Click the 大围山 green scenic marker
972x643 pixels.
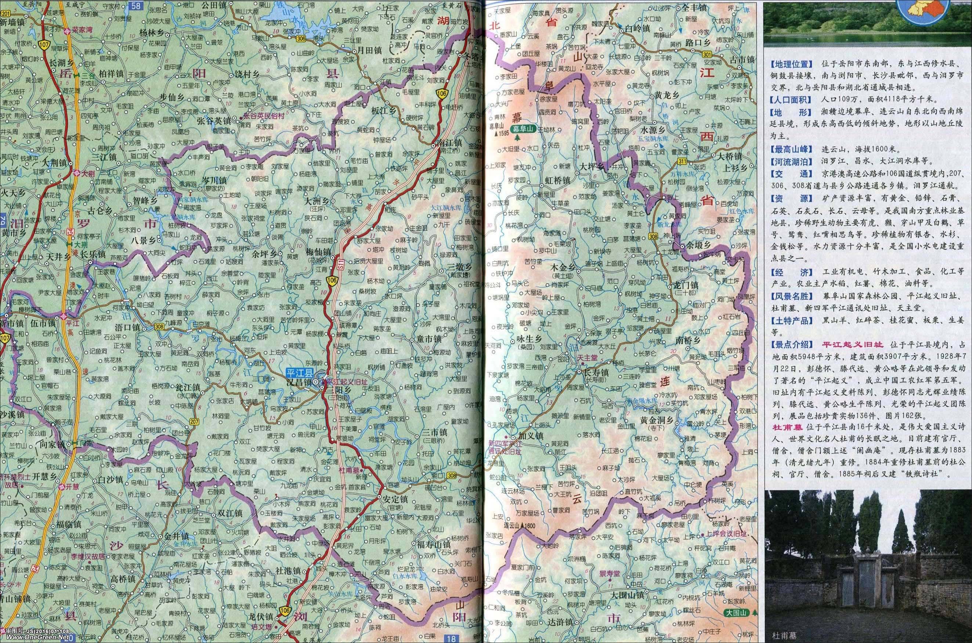click(x=736, y=613)
